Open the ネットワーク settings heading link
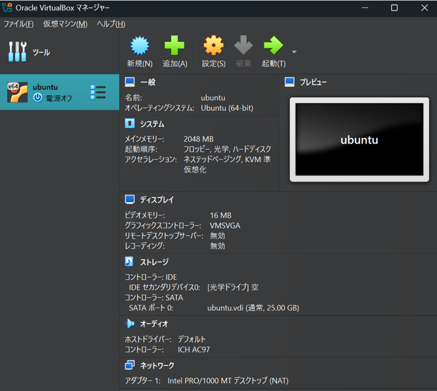Image resolution: width=437 pixels, height=391 pixels. click(x=157, y=365)
